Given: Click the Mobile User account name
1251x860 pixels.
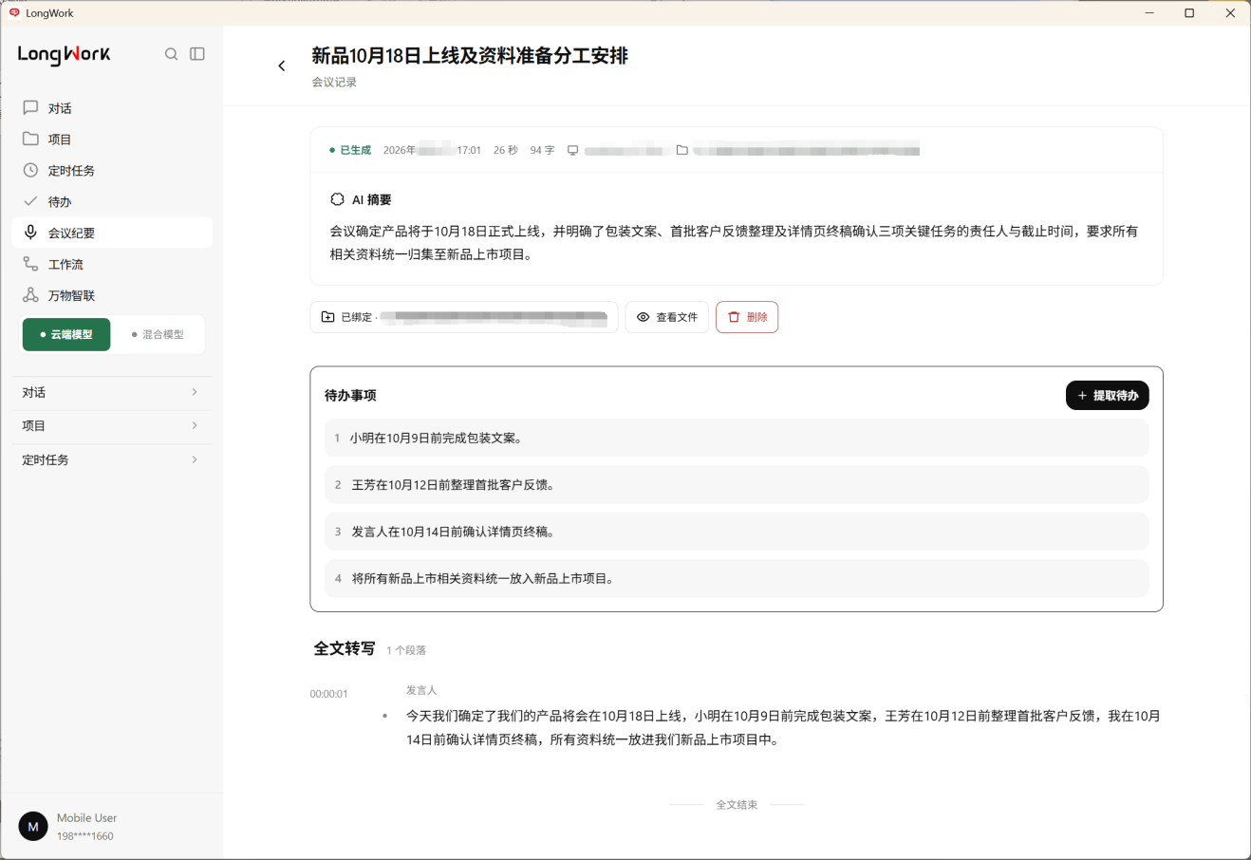Looking at the screenshot, I should tap(86, 817).
